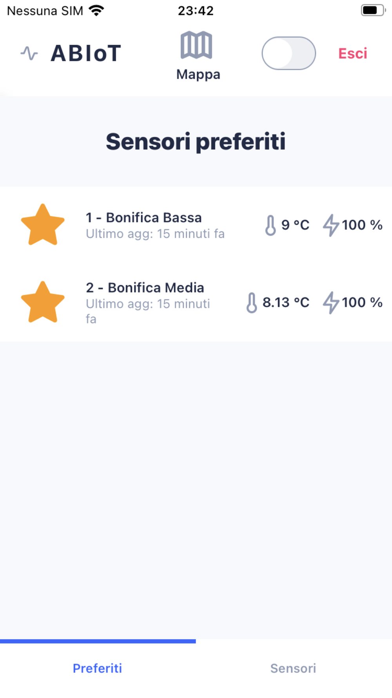The image size is (392, 698).
Task: Unfavorite the star for Bonifica Media
Action: click(43, 302)
